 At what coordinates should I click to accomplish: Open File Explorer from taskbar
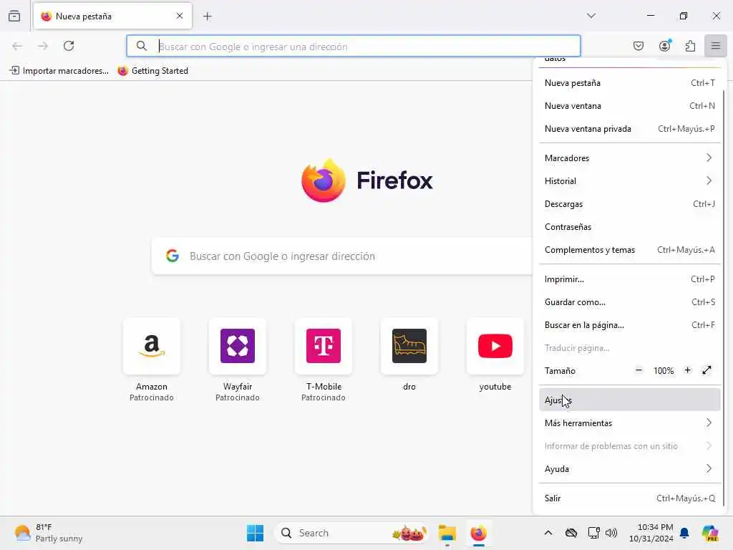point(447,533)
